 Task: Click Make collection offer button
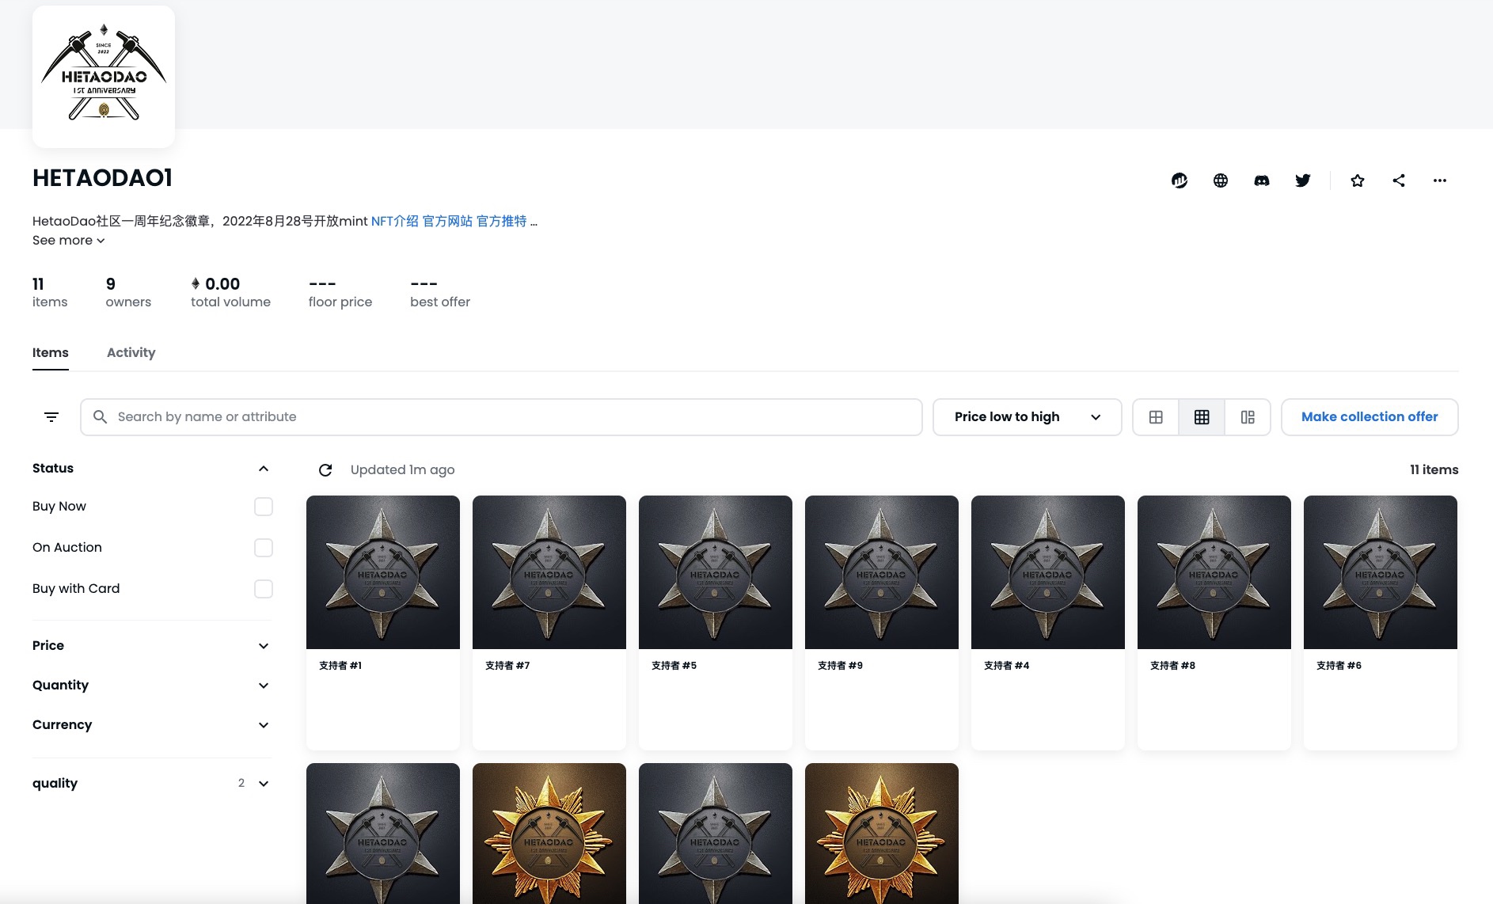point(1370,417)
